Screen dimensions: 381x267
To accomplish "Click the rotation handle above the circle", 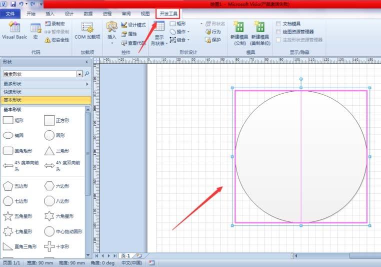I will [x=301, y=79].
